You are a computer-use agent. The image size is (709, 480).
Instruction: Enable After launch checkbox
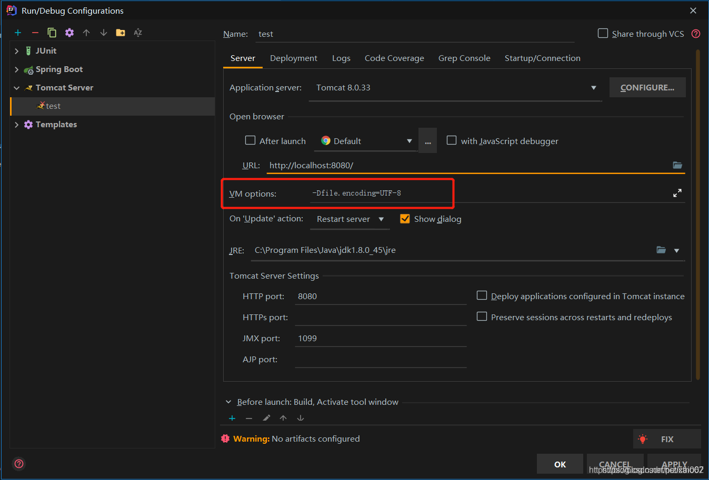pos(251,140)
